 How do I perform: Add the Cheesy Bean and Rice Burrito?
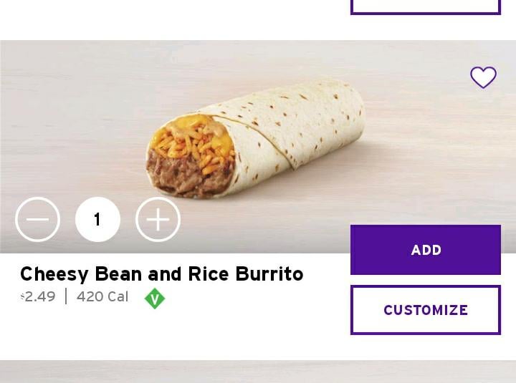(426, 250)
